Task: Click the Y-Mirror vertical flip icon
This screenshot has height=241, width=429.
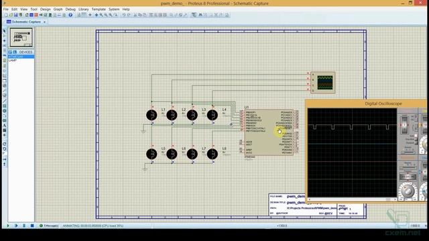Action: point(4,164)
